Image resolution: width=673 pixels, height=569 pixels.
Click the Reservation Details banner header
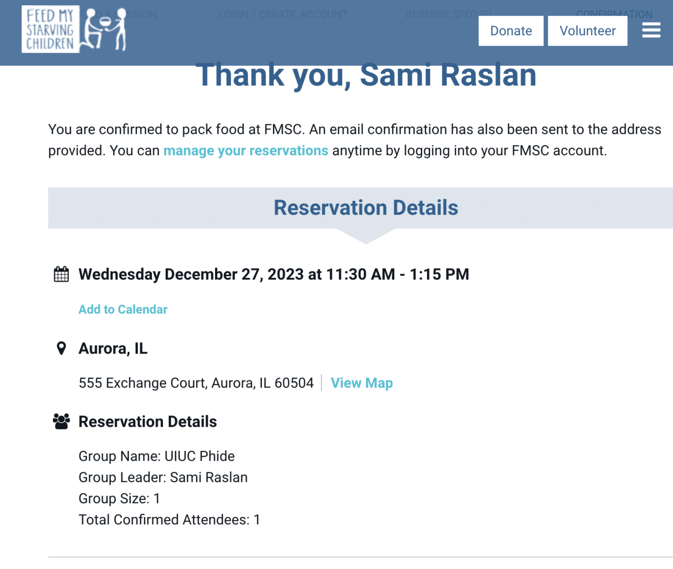365,208
